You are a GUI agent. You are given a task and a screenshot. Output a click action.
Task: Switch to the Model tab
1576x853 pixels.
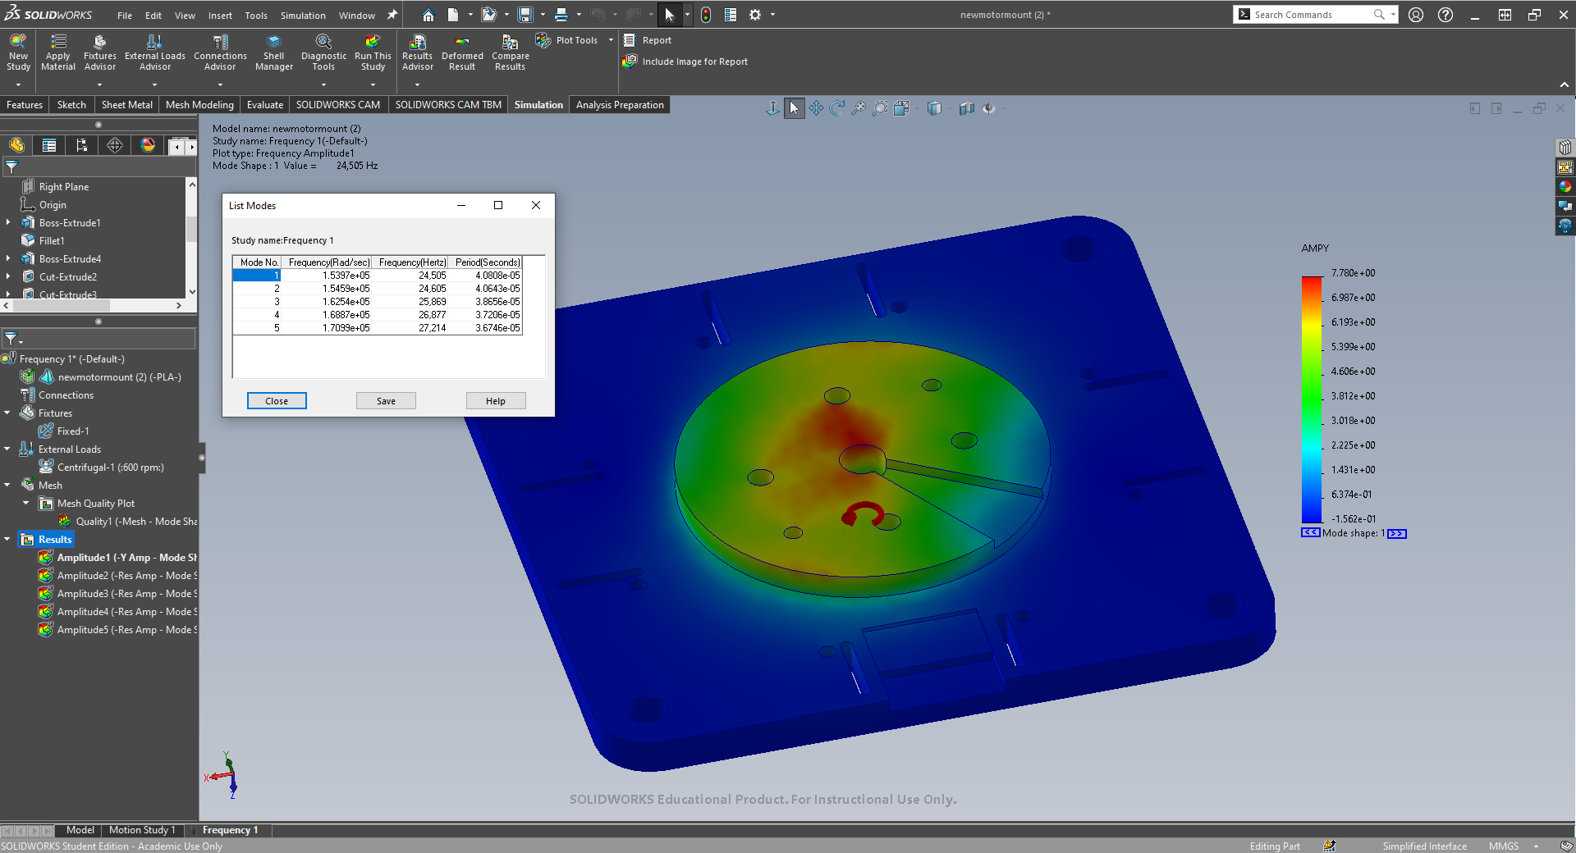80,830
